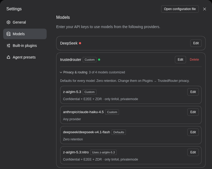
Task: Click 'anthropic/claude-haiku-4.5' model name
Action: [x=83, y=112]
